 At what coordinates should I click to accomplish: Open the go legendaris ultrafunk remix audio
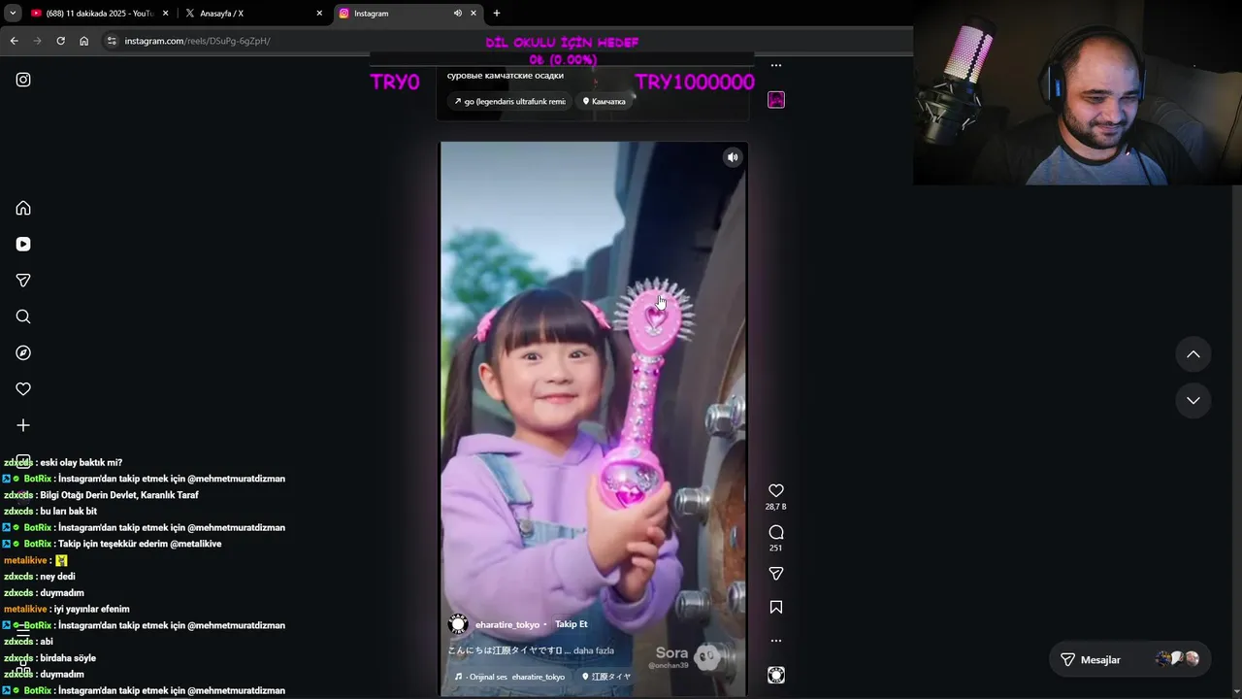(509, 101)
